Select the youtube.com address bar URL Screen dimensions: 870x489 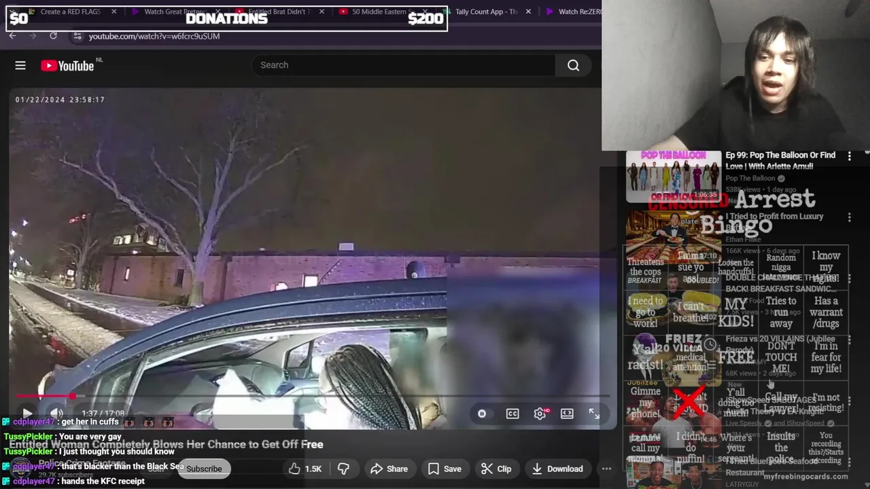pyautogui.click(x=154, y=36)
